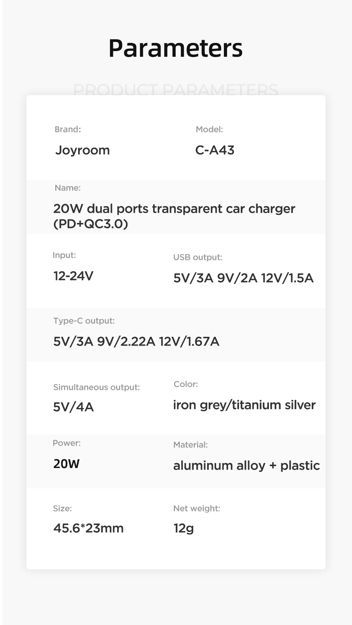
Task: Click the 20W power value
Action: (67, 464)
